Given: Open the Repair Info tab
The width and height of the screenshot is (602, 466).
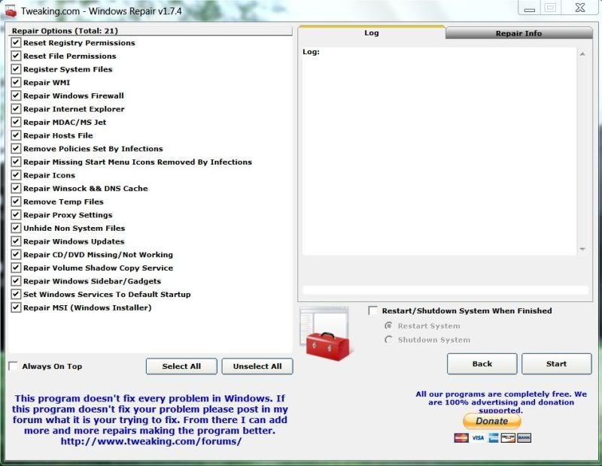Looking at the screenshot, I should (518, 33).
